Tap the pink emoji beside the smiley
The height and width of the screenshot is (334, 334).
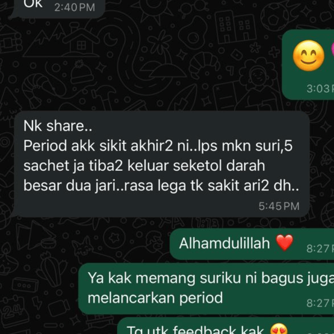pyautogui.click(x=332, y=50)
